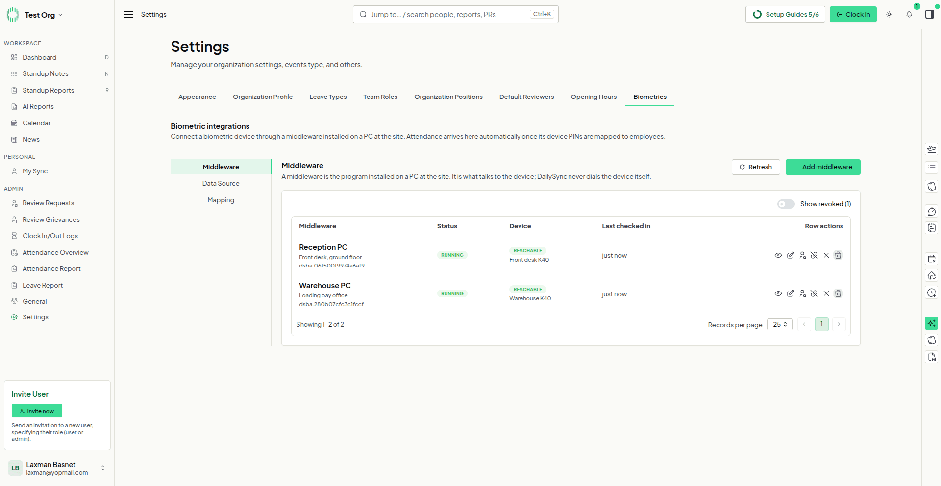
Task: Open the notifications bell
Action: coord(909,14)
